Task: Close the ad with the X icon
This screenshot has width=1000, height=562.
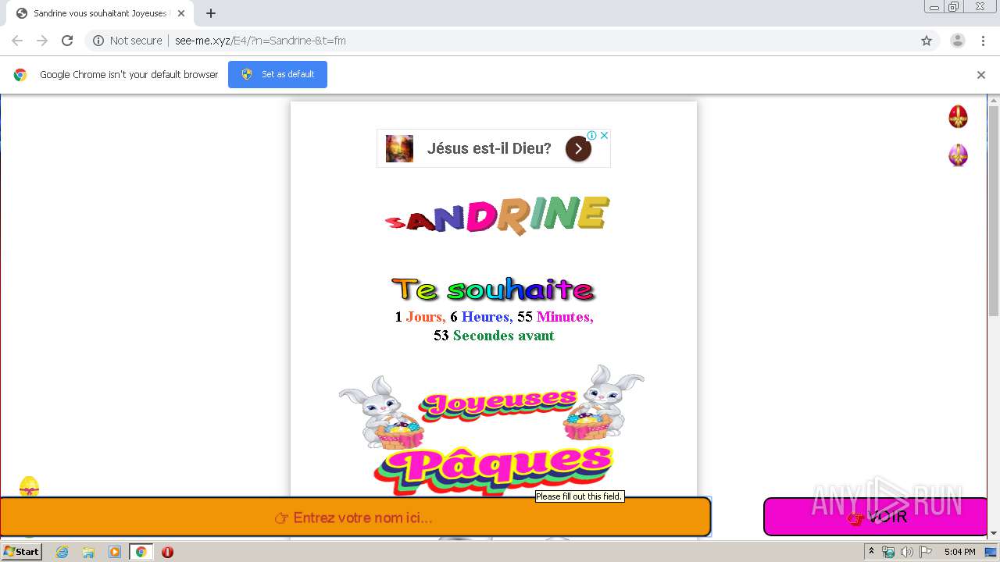Action: pyautogui.click(x=604, y=135)
